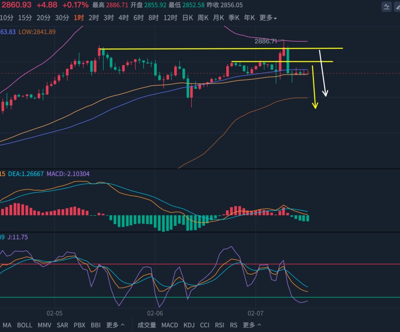The height and width of the screenshot is (332, 400).
Task: Enable the MMV overlay indicator
Action: point(44,325)
